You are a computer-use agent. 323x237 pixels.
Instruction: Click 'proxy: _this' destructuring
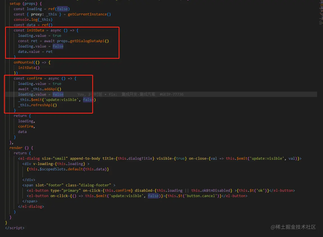click(x=44, y=14)
